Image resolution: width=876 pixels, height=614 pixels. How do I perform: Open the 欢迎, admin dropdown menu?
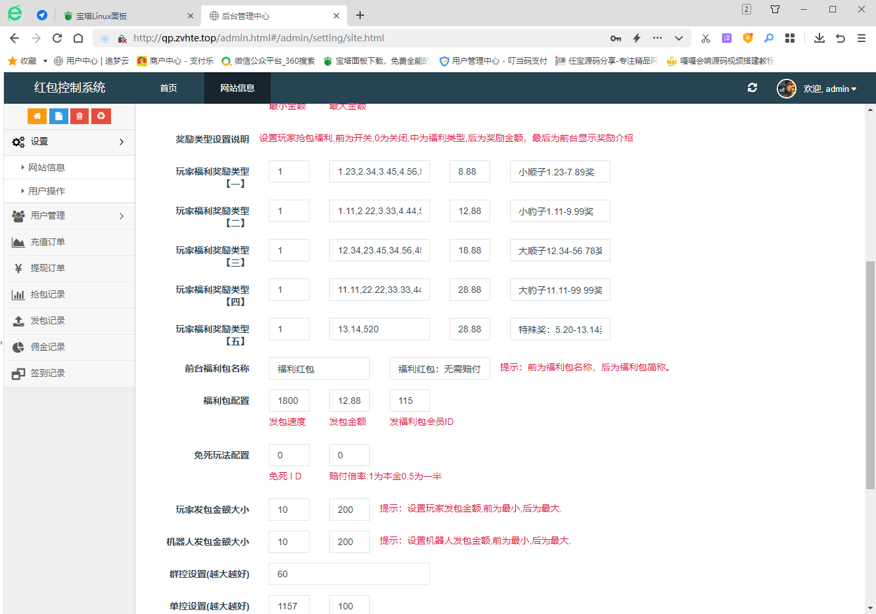(830, 89)
